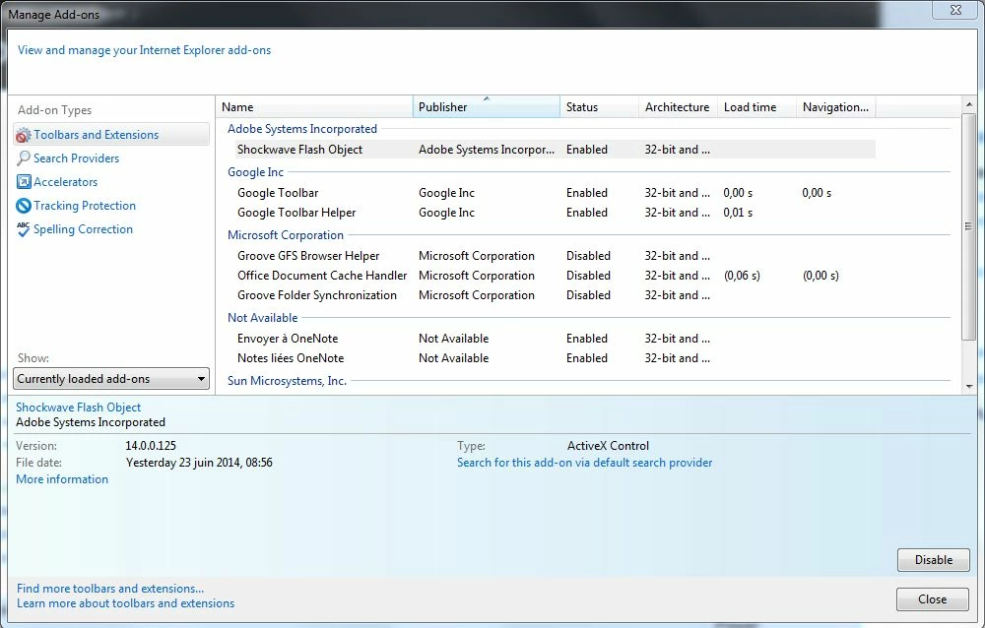Close the Manage Add-ons window

[955, 10]
